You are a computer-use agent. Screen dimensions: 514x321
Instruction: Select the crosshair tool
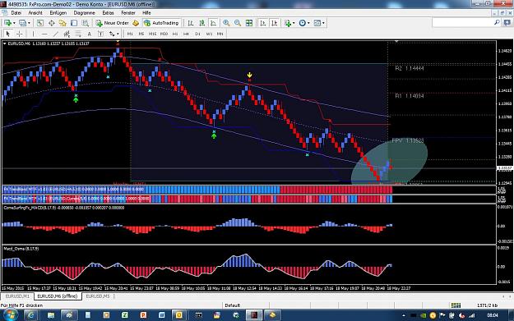point(20,34)
